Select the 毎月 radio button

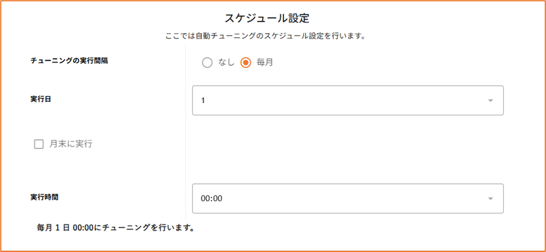coord(246,63)
